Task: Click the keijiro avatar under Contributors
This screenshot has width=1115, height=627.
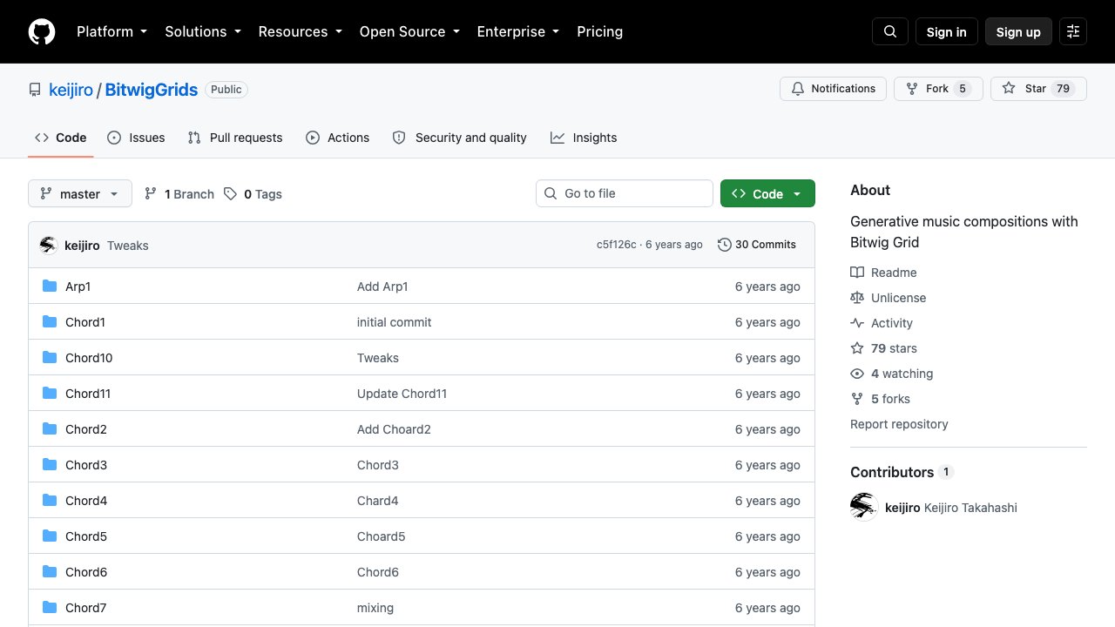Action: pyautogui.click(x=864, y=507)
